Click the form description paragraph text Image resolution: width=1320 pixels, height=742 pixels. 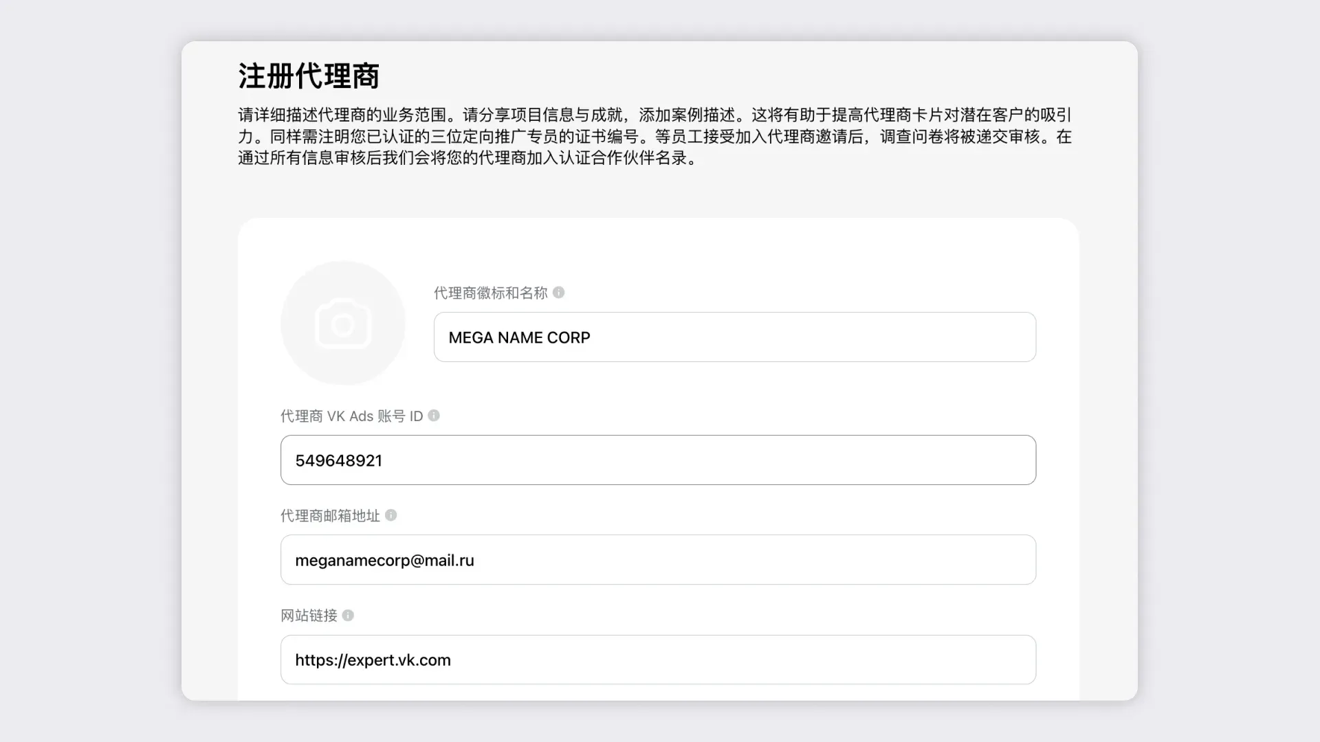pos(653,136)
